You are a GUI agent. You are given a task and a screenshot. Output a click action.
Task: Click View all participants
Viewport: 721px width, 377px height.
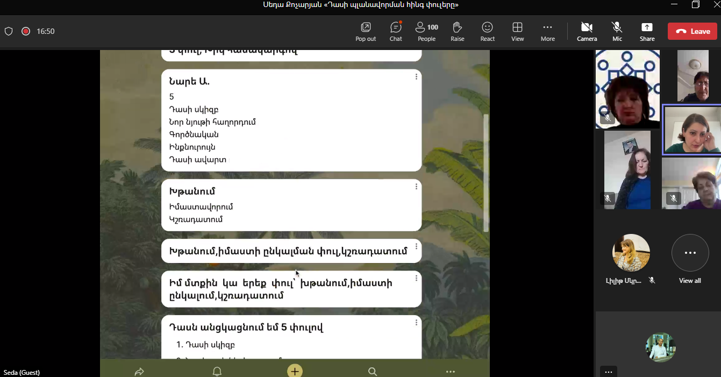pyautogui.click(x=690, y=259)
